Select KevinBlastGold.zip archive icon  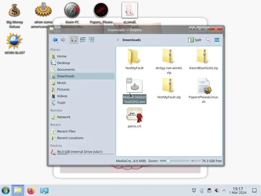(203, 57)
